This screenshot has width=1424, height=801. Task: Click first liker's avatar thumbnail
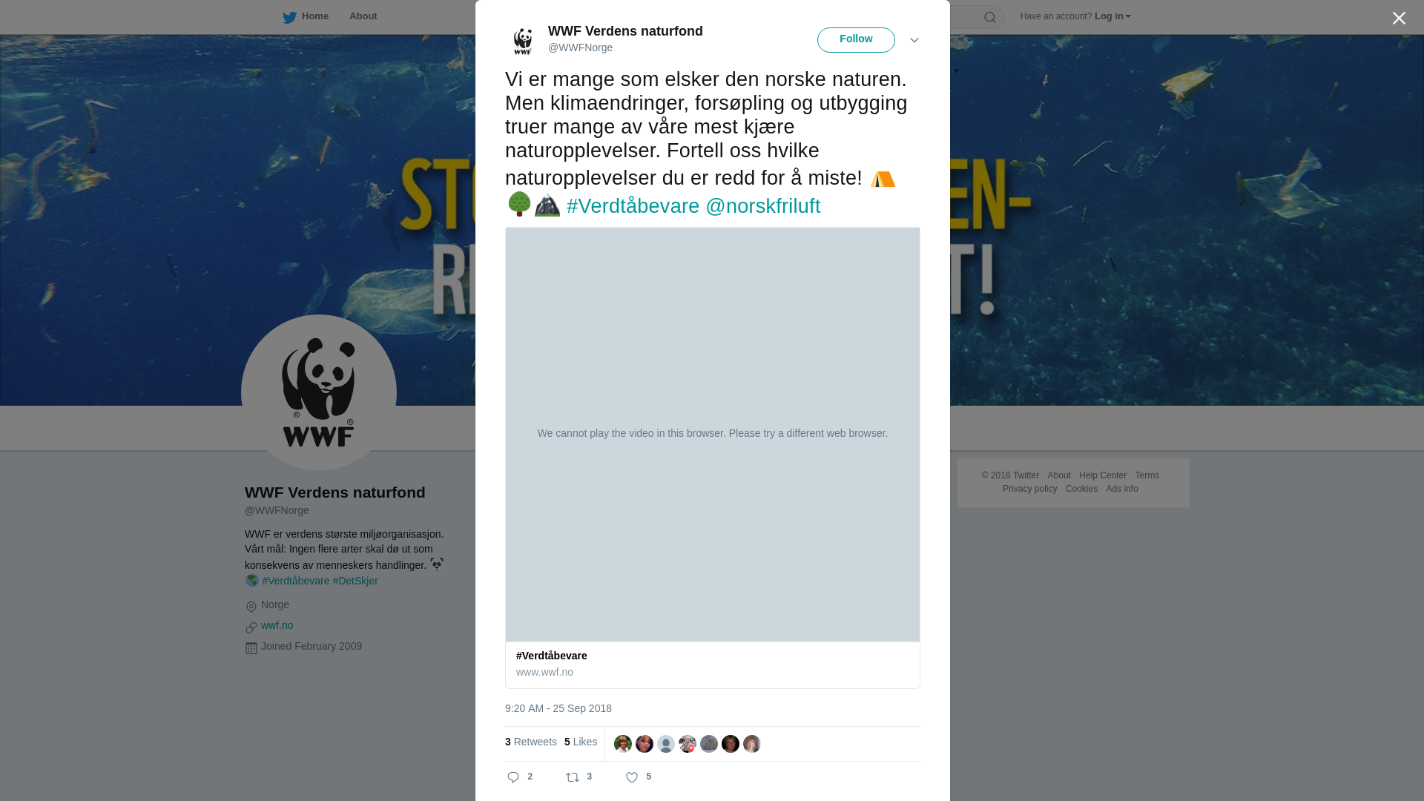pyautogui.click(x=623, y=744)
